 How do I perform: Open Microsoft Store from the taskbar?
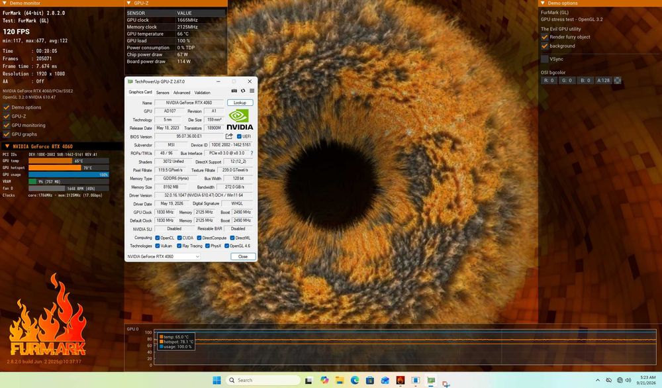click(370, 380)
